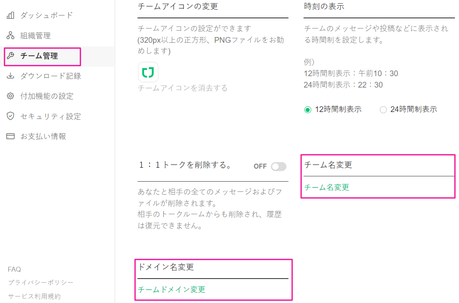Viewport: 459px width, 303px height.
Task: Click the dashboard bar-chart icon
Action: 11,15
